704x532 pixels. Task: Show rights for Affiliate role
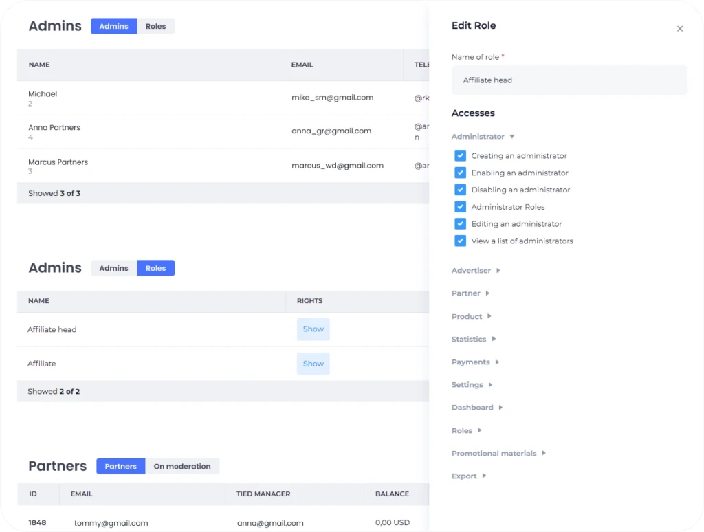click(x=313, y=364)
